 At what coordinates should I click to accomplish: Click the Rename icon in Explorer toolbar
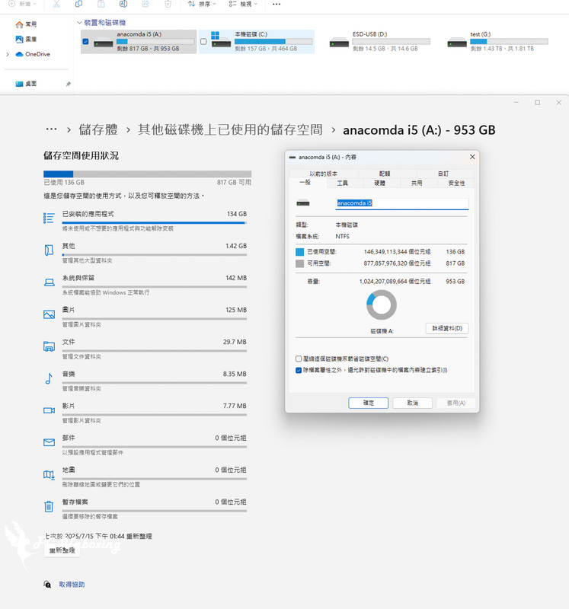pos(123,5)
